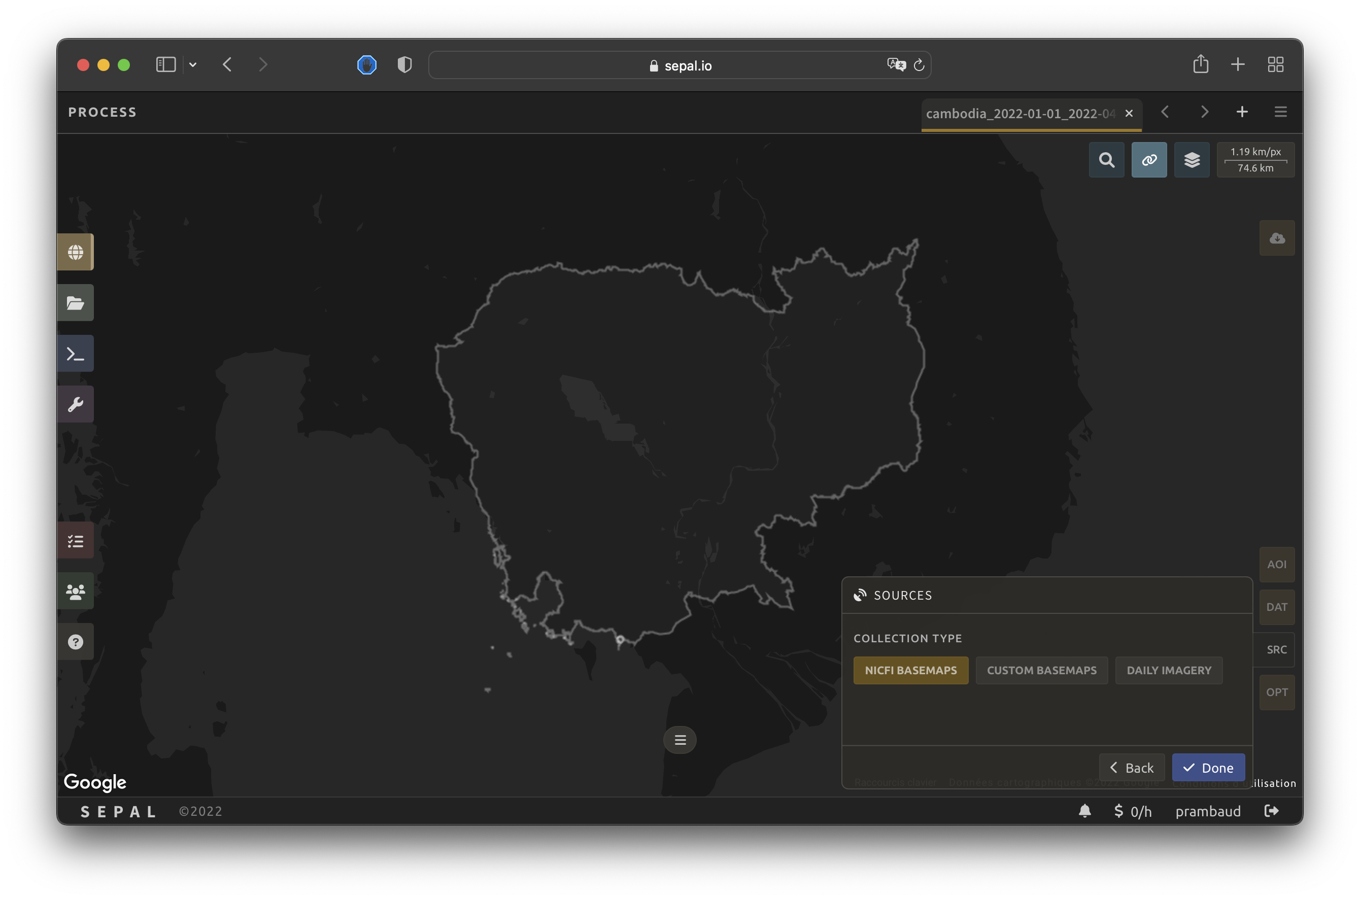Image resolution: width=1360 pixels, height=900 pixels.
Task: Open the Users group icon in sidebar
Action: point(75,591)
